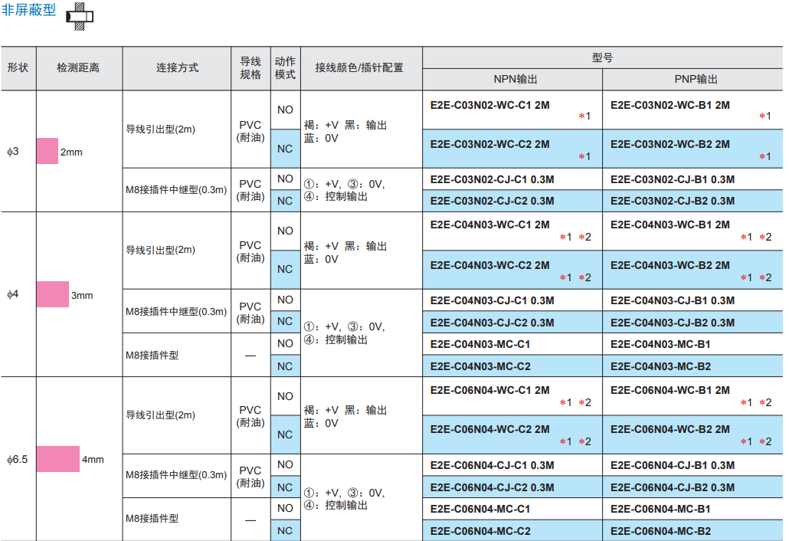Click the 非屏蔽型 heading text
This screenshot has width=789, height=541.
tap(28, 9)
